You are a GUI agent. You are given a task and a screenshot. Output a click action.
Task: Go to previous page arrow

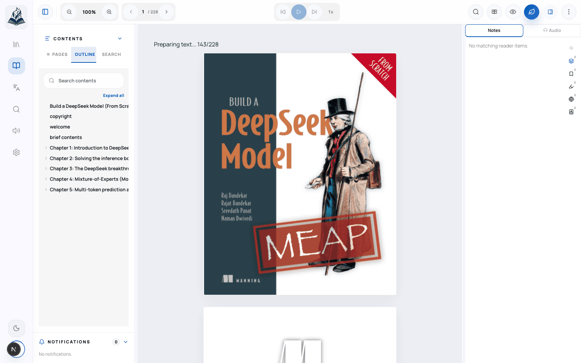(x=131, y=12)
